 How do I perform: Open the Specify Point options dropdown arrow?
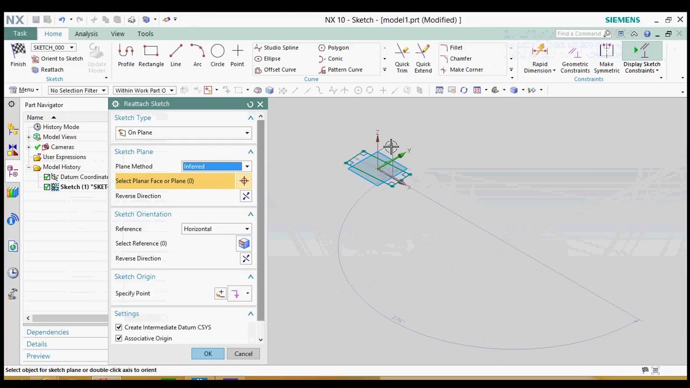tap(247, 294)
